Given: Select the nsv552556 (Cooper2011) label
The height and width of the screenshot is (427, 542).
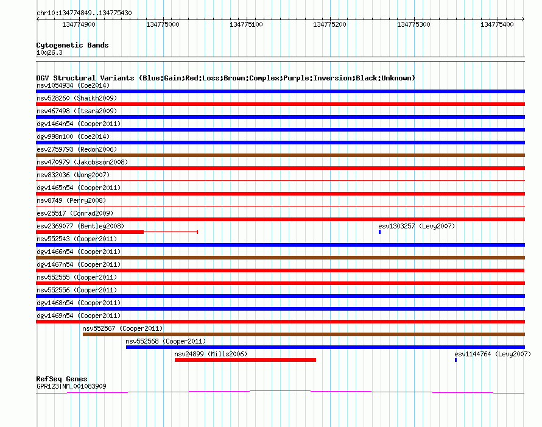Looking at the screenshot, I should click(x=77, y=290).
